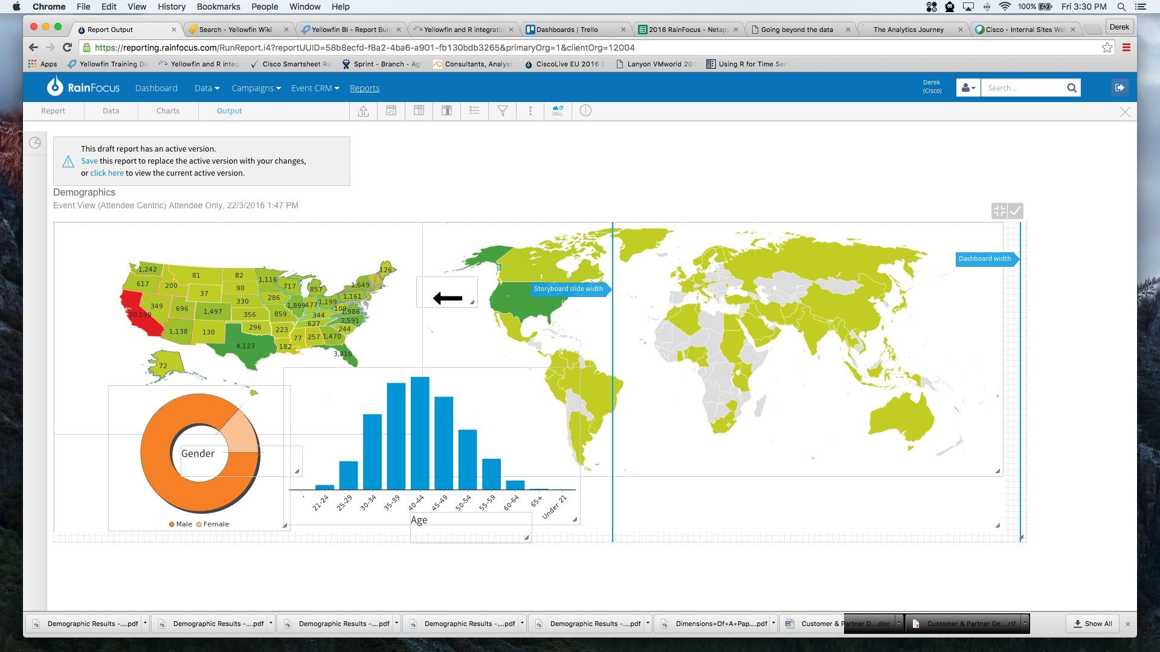Click the export/download icon in toolbar
Image resolution: width=1160 pixels, height=652 pixels.
[363, 110]
